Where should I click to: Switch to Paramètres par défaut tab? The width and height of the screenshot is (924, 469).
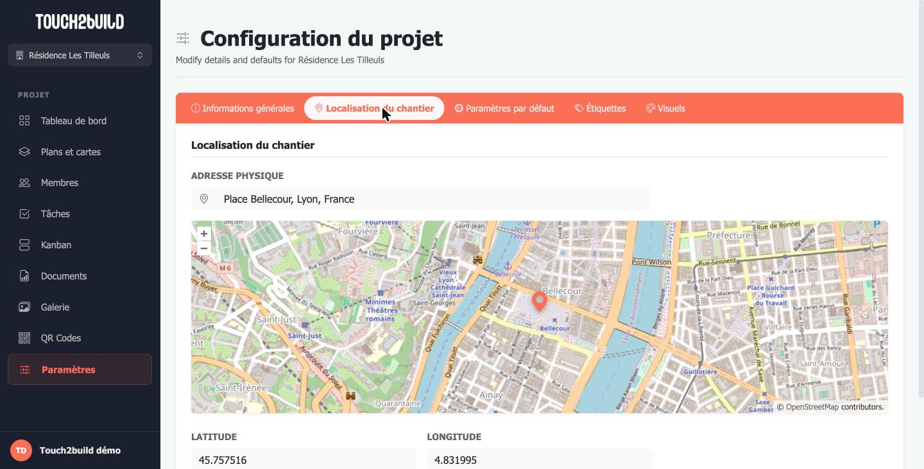pyautogui.click(x=504, y=108)
